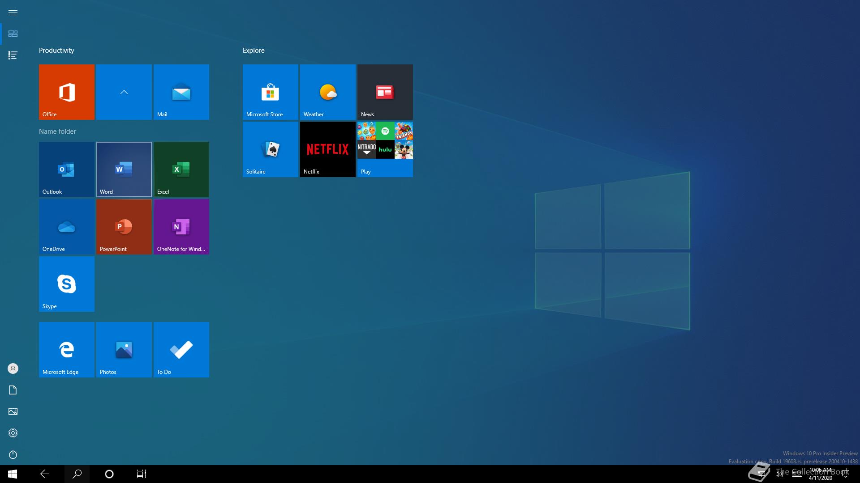Open the Netflix tile
The width and height of the screenshot is (860, 483).
pyautogui.click(x=328, y=149)
